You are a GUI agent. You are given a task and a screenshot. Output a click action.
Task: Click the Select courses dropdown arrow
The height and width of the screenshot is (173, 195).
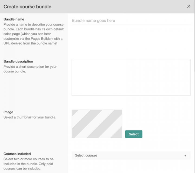(x=185, y=156)
